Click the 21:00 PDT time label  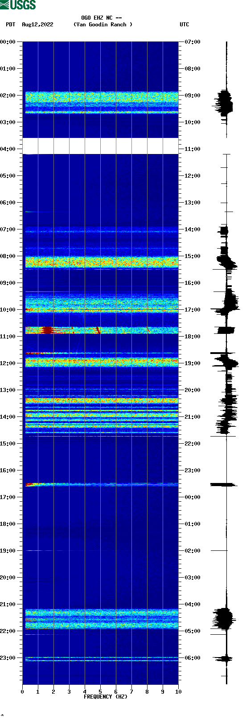click(x=8, y=604)
